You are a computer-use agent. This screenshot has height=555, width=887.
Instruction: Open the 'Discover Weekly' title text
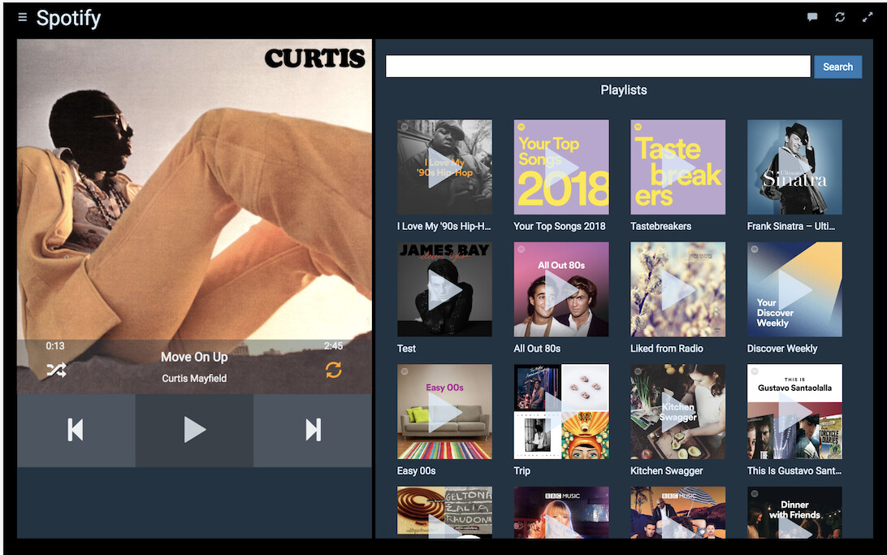(782, 349)
